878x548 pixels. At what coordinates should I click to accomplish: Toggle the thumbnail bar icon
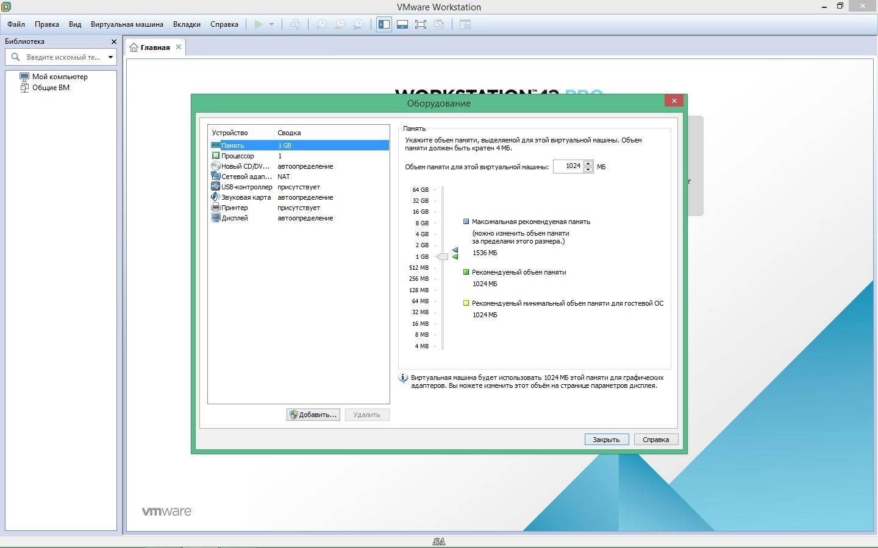(x=402, y=24)
